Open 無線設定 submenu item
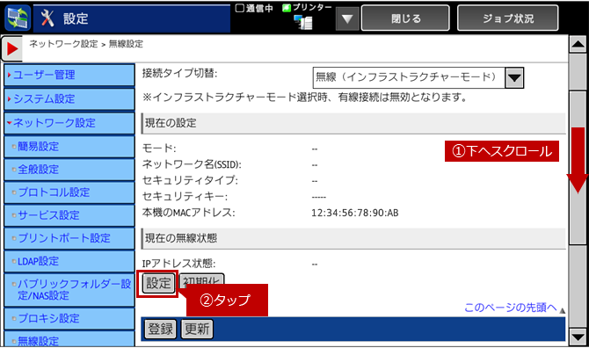 tap(69, 339)
